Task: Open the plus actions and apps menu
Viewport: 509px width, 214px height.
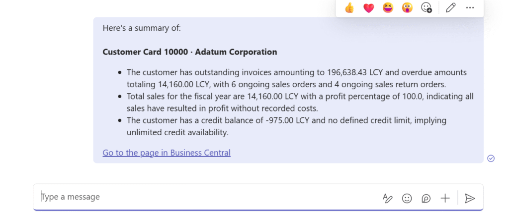Action: pos(445,198)
